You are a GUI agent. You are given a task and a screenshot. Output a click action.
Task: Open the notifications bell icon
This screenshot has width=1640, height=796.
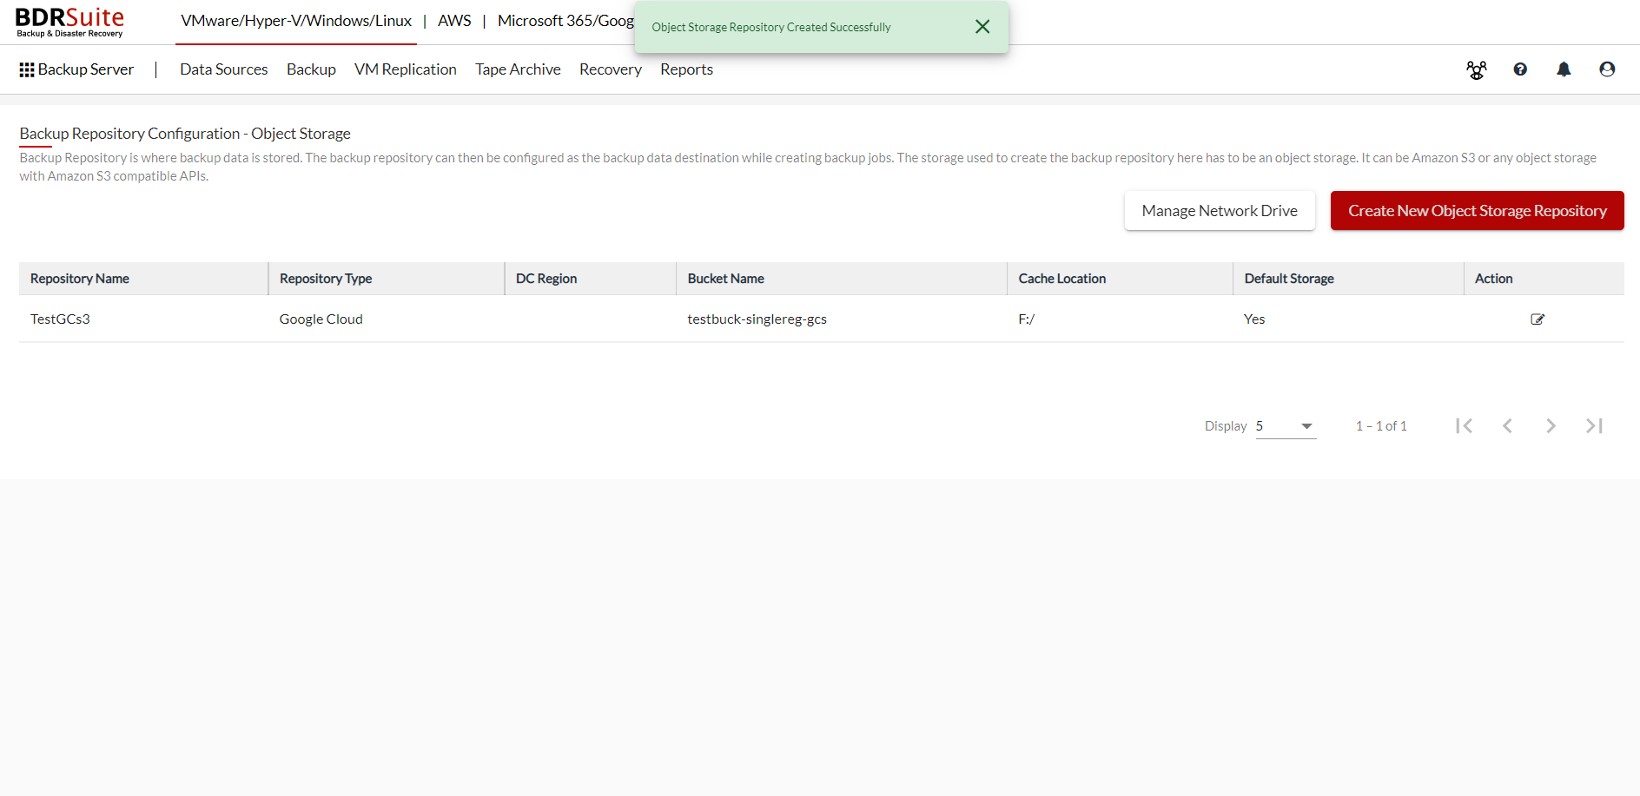point(1564,69)
